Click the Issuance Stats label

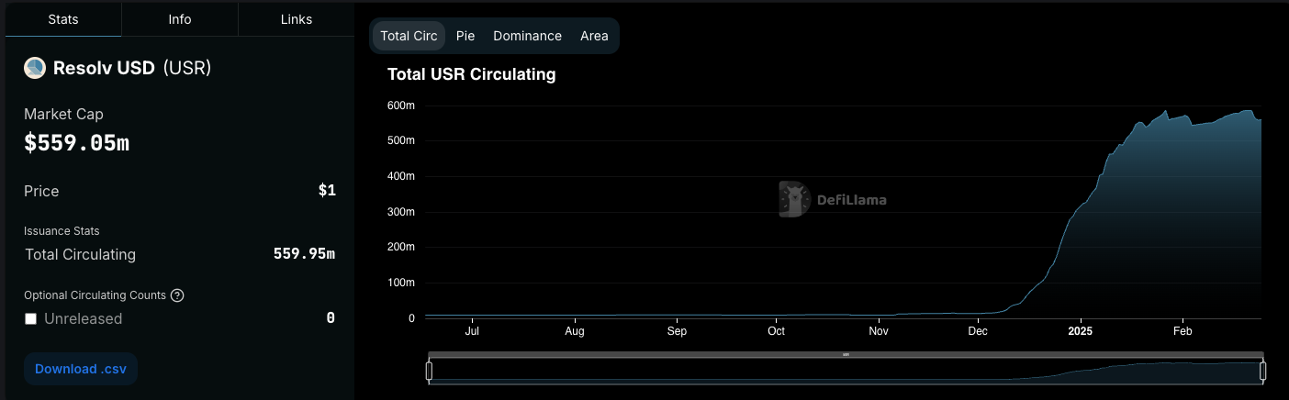coord(62,231)
